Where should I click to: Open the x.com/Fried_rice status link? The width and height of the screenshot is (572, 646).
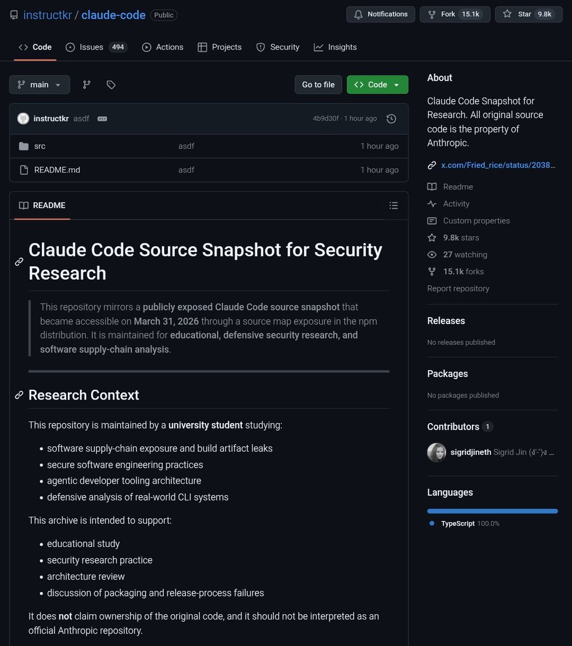point(498,165)
